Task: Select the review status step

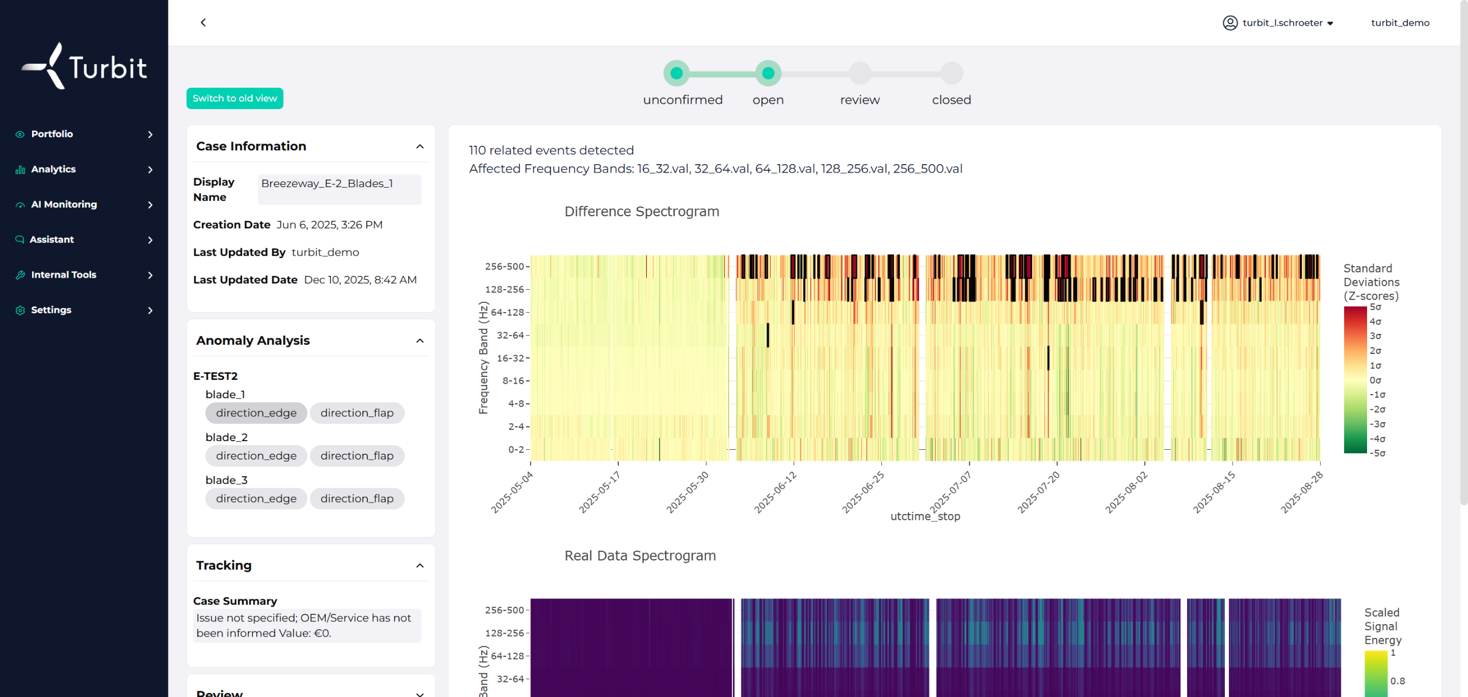Action: (860, 73)
